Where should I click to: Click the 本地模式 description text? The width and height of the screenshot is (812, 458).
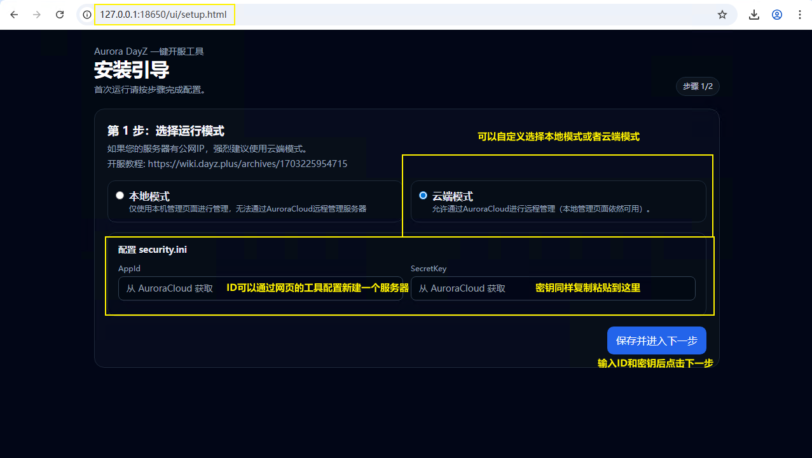[x=247, y=208]
